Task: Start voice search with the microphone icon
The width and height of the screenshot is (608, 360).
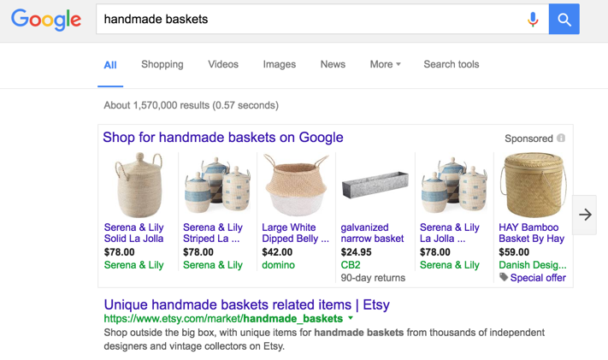Action: pos(533,19)
